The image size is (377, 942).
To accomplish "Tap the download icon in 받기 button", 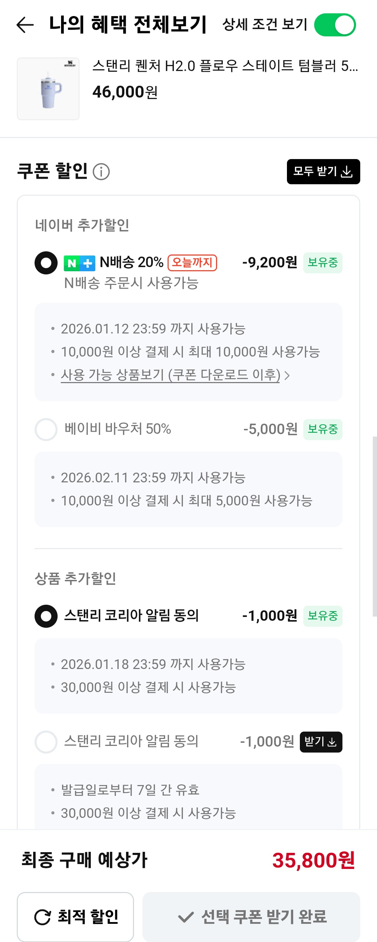I will coord(332,742).
